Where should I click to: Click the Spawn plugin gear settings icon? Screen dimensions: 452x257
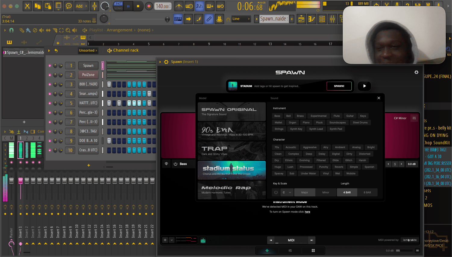click(166, 62)
